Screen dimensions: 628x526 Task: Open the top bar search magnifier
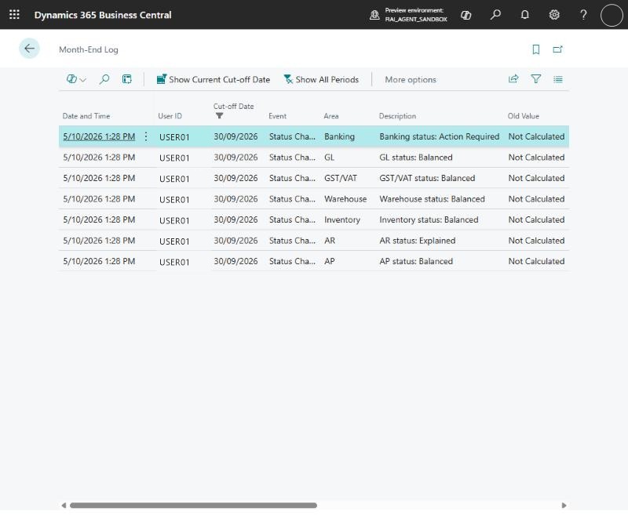click(495, 15)
